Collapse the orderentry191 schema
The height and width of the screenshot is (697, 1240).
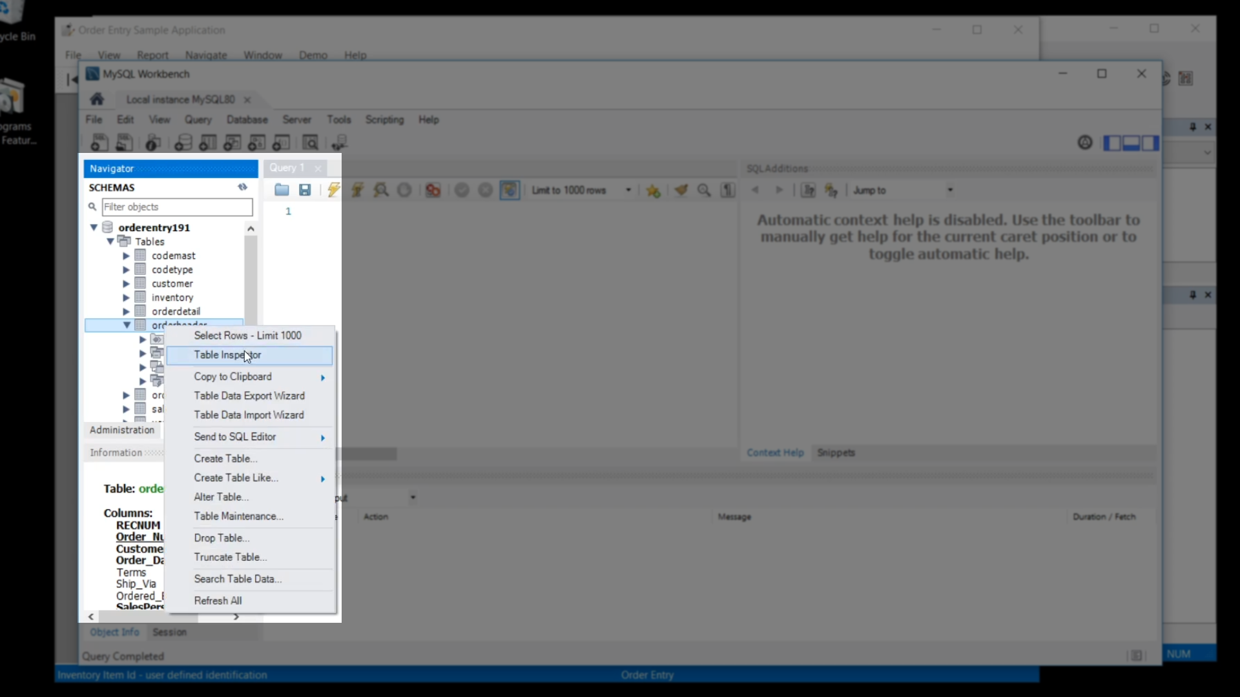94,227
